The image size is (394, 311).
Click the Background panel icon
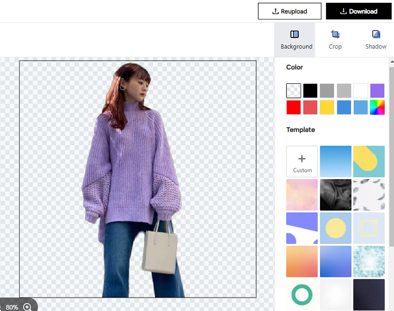coord(294,34)
